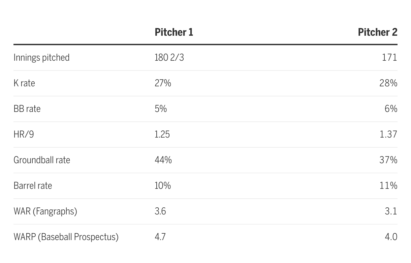
Task: Select the Groundball rate row label
Action: (42, 160)
